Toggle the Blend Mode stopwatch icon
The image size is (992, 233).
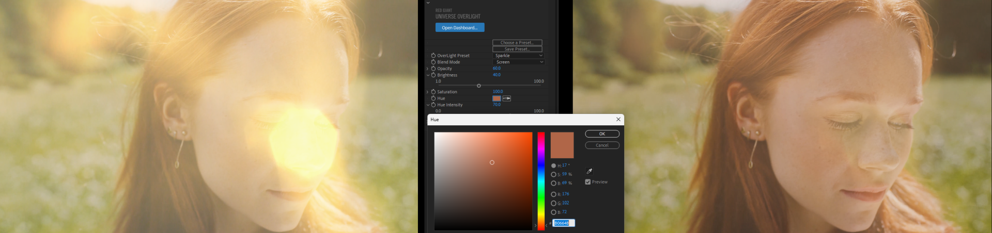(433, 62)
